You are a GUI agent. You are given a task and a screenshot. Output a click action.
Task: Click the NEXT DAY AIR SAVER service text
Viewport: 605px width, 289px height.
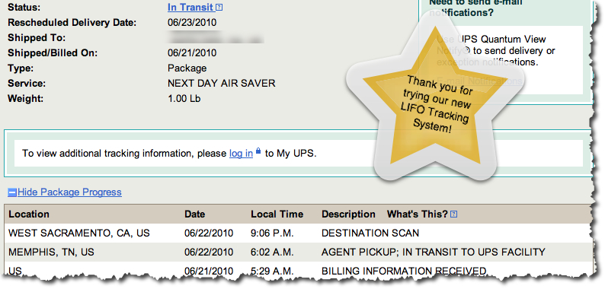pyautogui.click(x=222, y=83)
